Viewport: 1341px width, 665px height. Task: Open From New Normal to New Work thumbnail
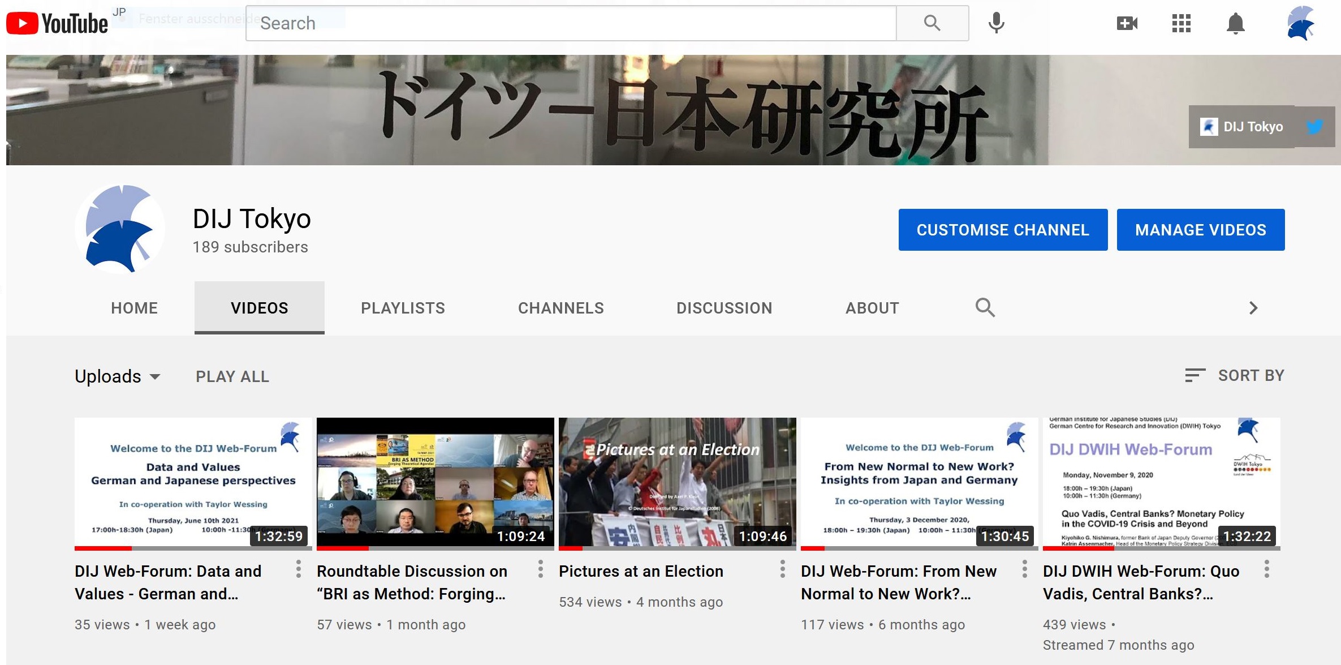(x=920, y=484)
